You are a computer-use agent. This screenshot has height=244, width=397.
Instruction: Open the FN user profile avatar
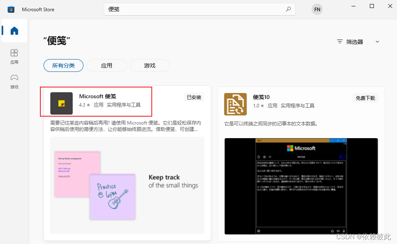pos(317,9)
